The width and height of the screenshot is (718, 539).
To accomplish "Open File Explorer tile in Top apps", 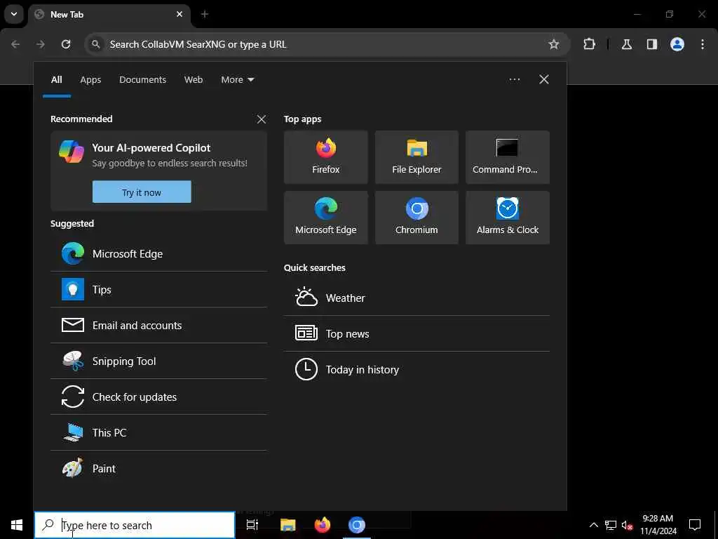I will (x=416, y=157).
